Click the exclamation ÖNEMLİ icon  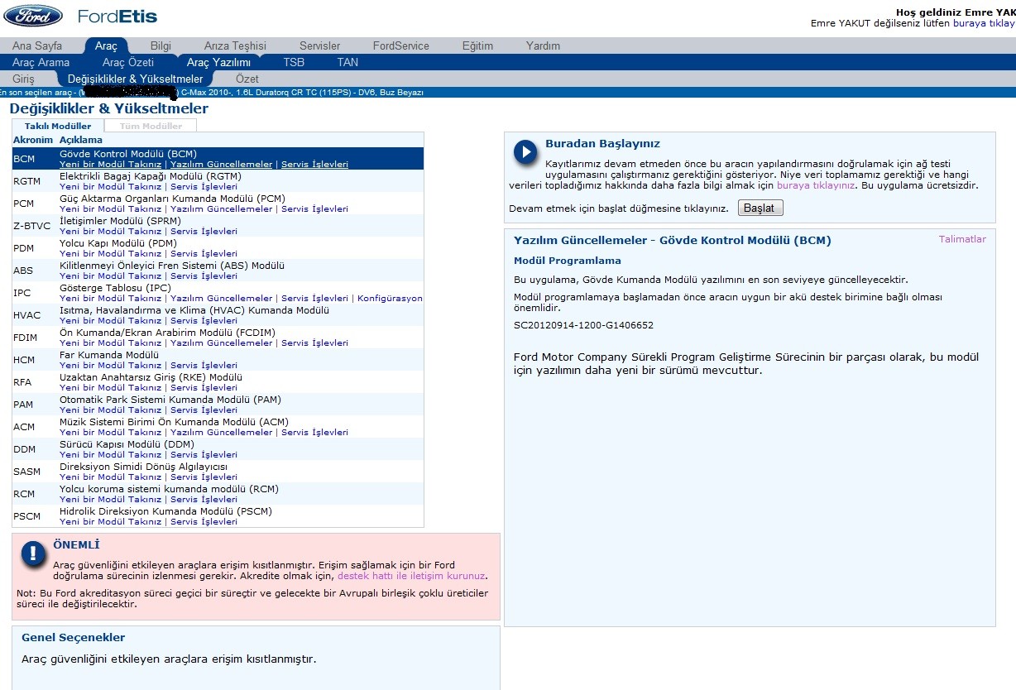32,553
